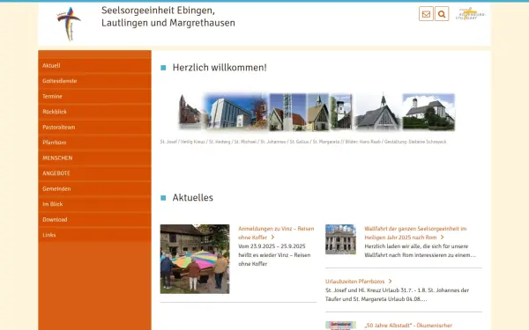This screenshot has width=529, height=330.
Task: Open Pastoralteam menu entry
Action: pos(95,128)
